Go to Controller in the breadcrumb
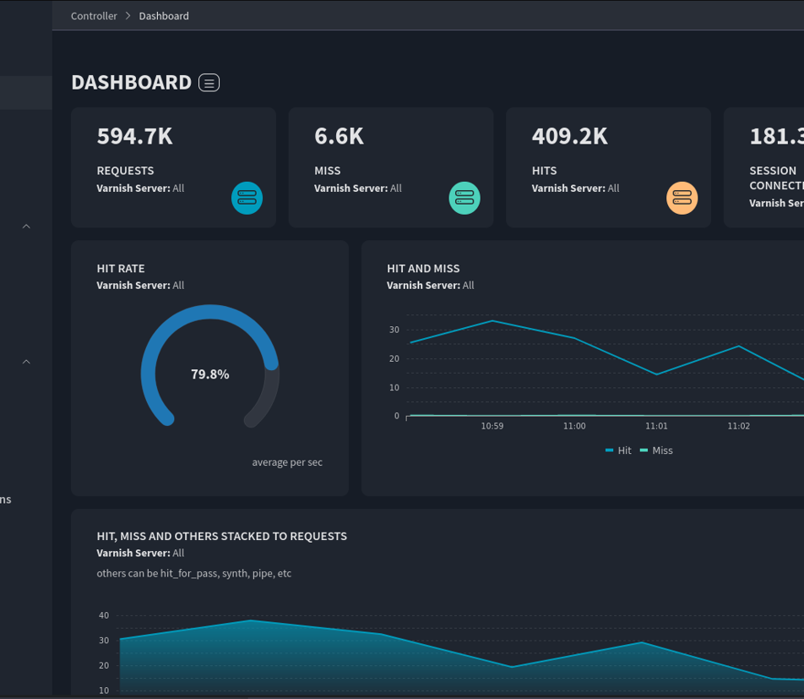 click(94, 16)
